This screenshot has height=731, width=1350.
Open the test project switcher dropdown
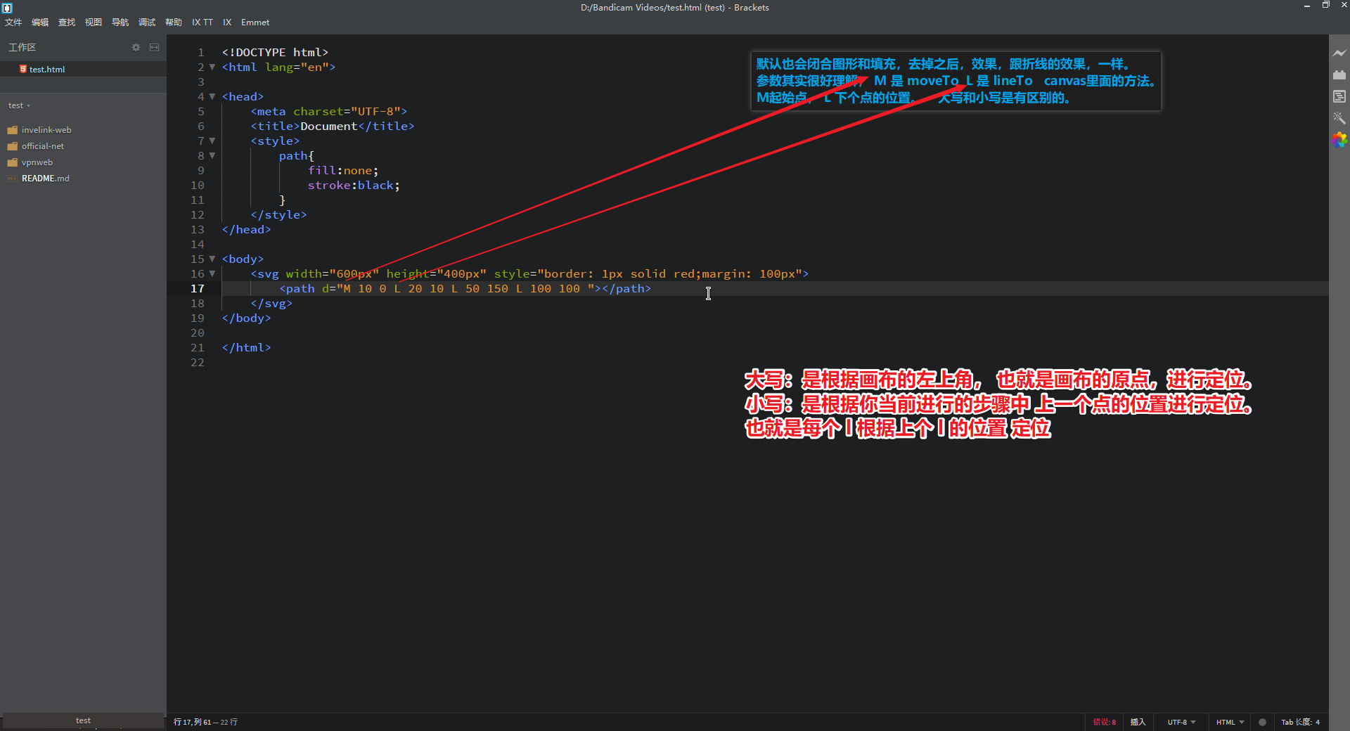pyautogui.click(x=19, y=105)
